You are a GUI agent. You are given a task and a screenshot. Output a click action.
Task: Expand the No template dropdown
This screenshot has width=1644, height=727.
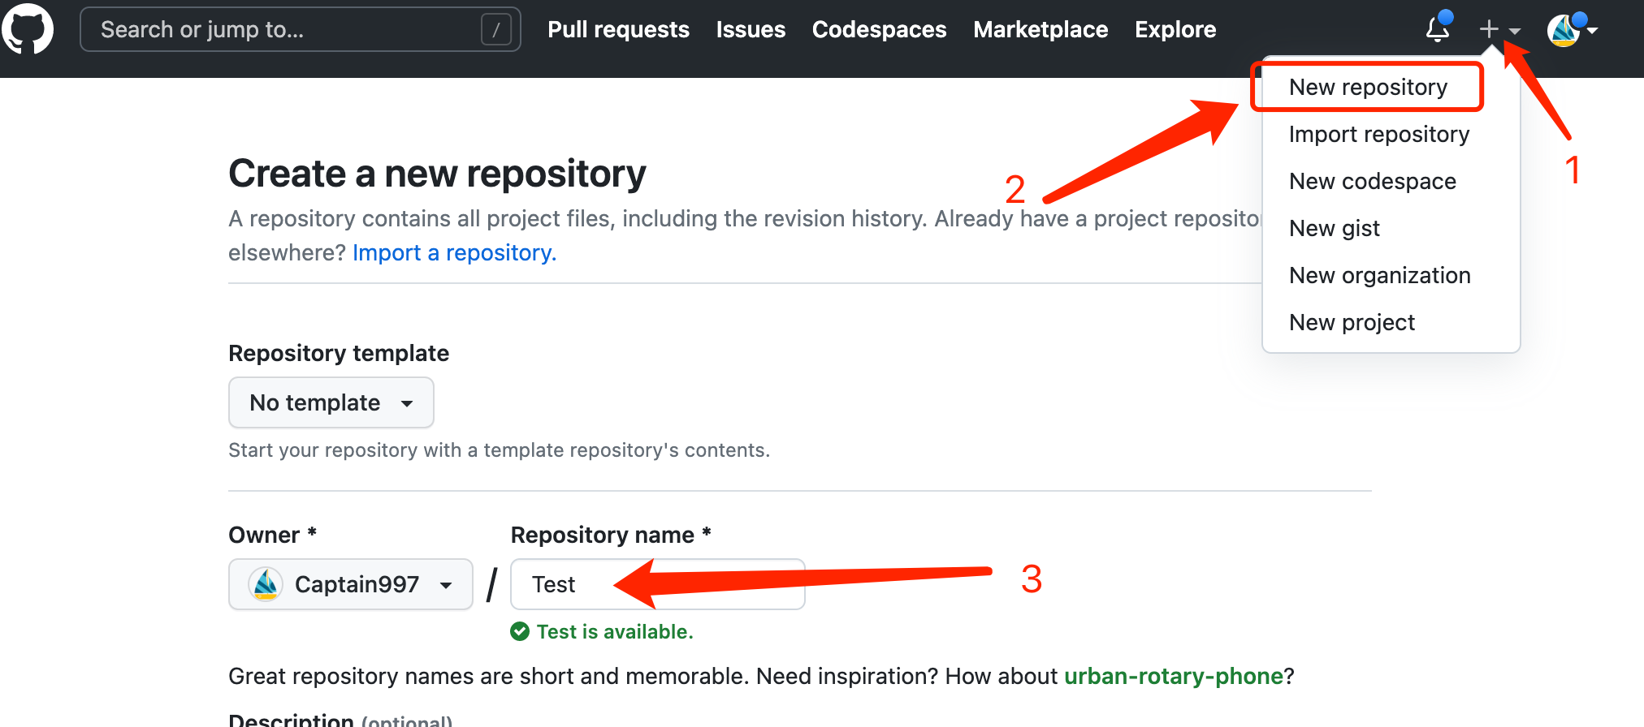[x=331, y=402]
